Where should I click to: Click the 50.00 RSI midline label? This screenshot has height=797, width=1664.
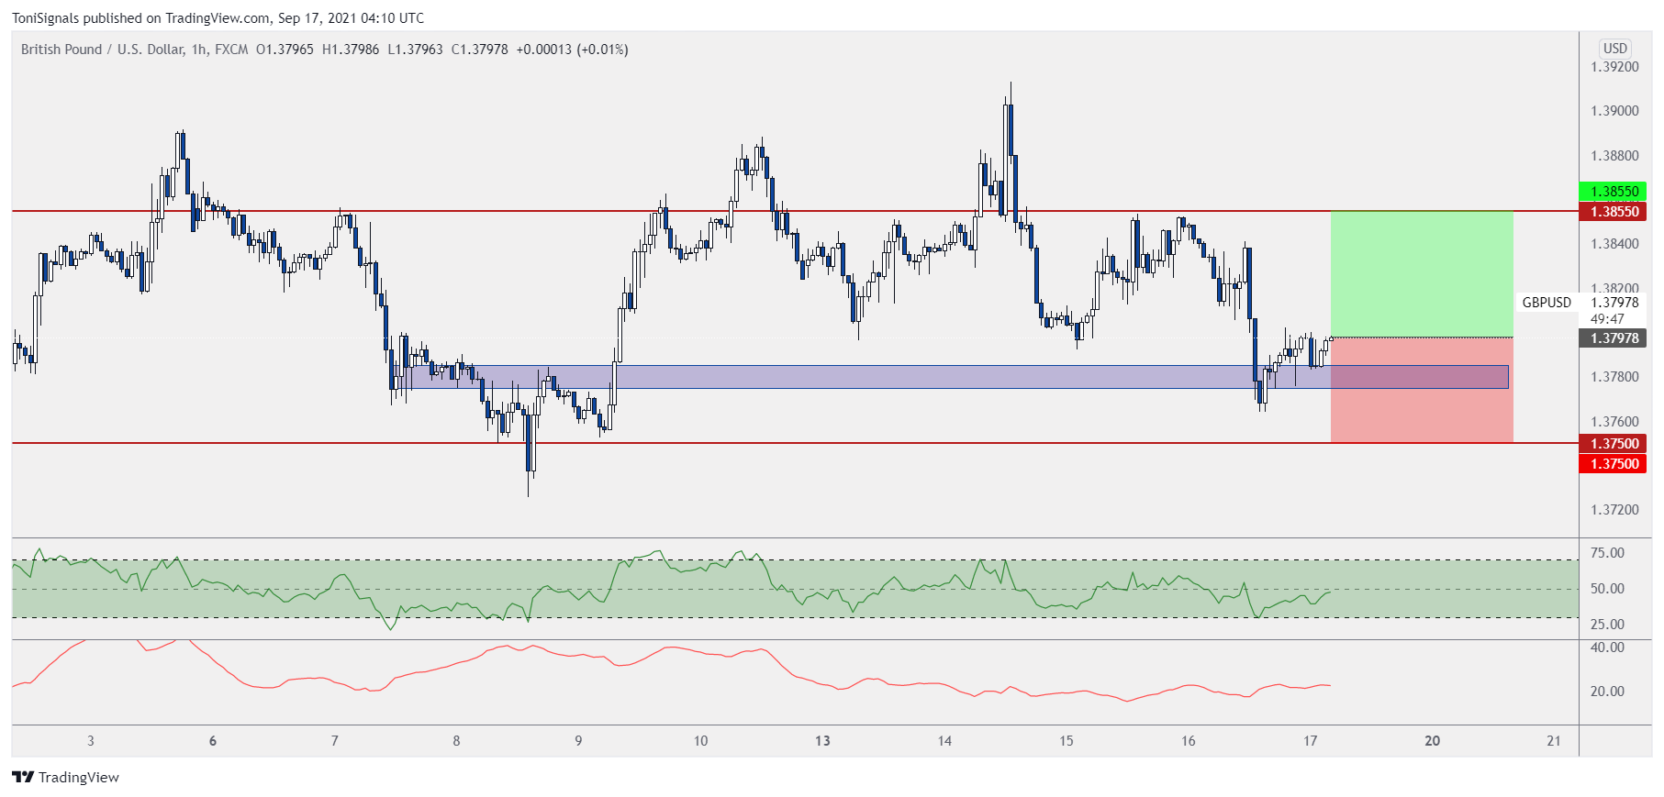click(1607, 589)
